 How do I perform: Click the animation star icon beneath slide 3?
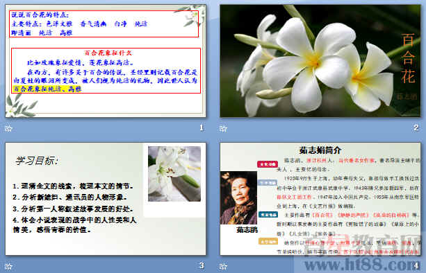coord(8,266)
